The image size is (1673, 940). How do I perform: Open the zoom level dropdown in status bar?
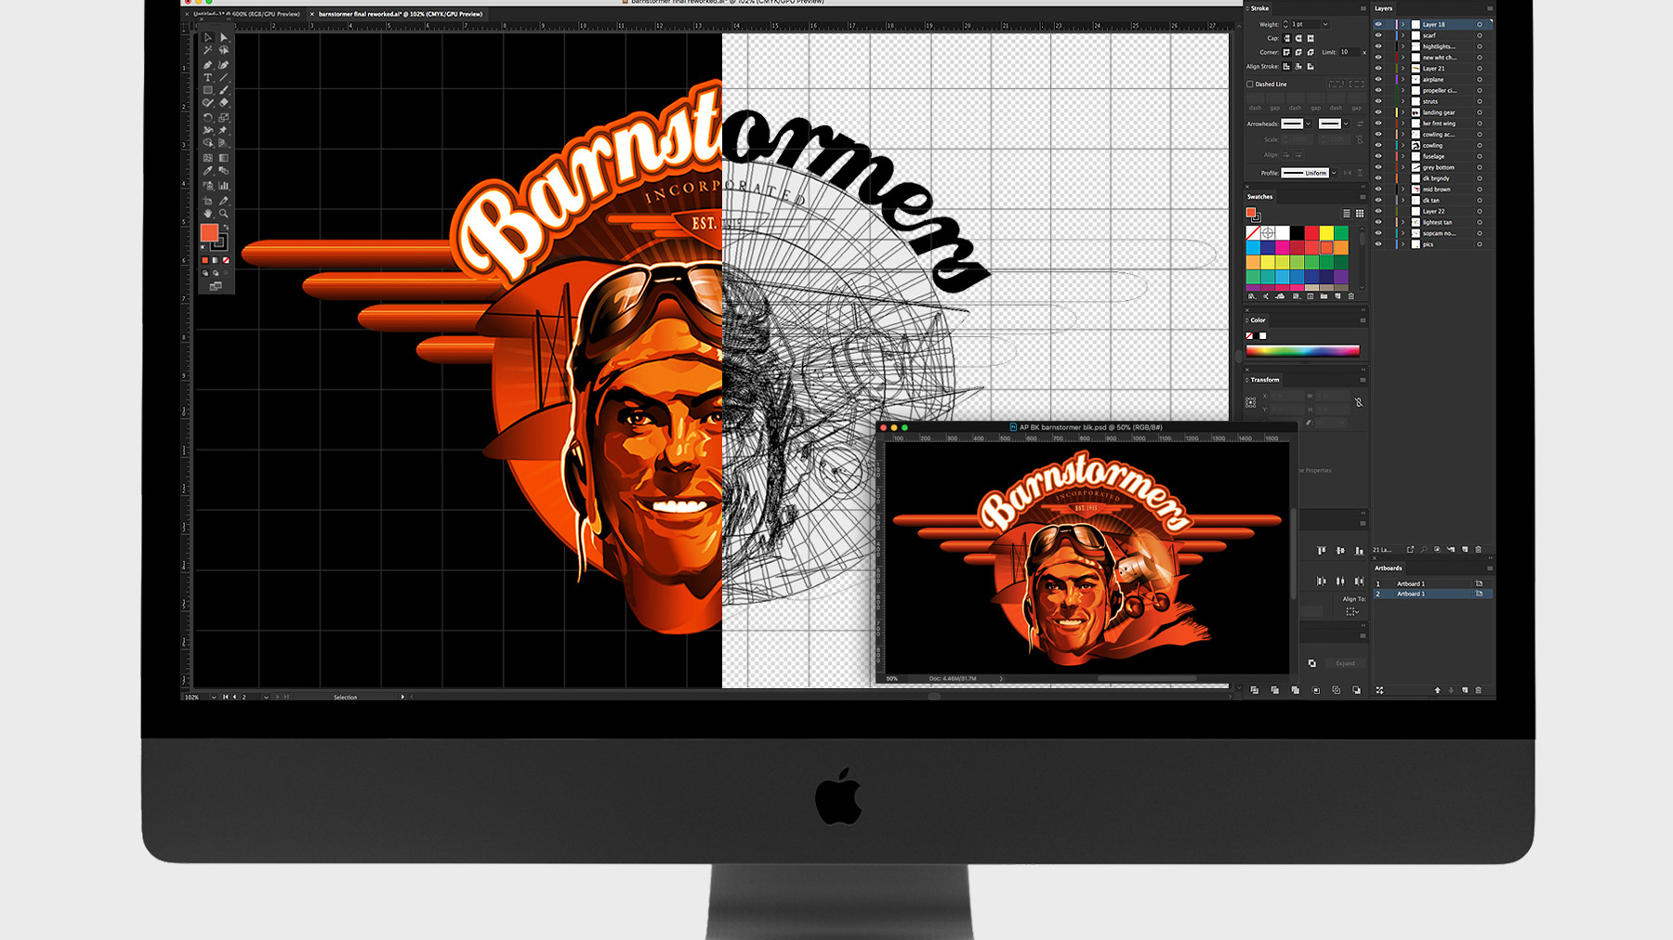[x=214, y=697]
